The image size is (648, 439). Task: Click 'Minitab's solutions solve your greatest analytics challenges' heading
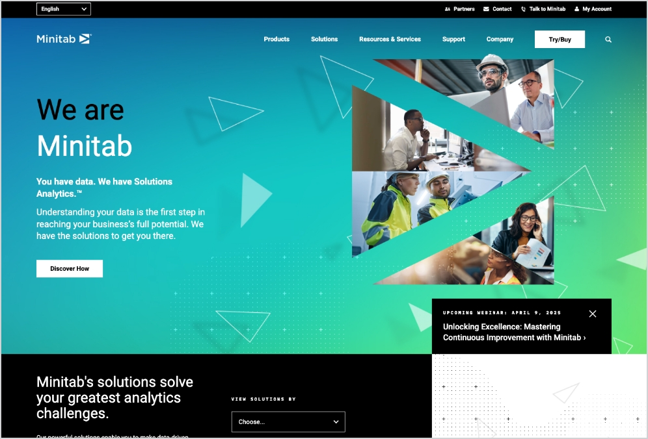[115, 397]
